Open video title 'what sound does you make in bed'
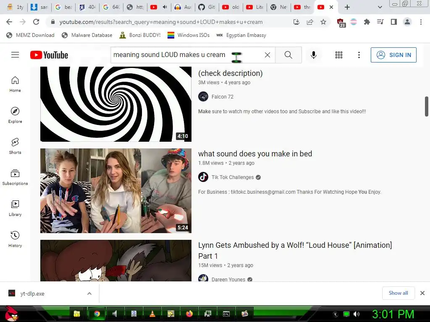This screenshot has height=322, width=430. (x=255, y=154)
